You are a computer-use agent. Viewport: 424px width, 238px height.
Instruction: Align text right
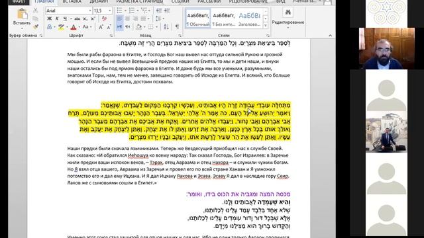click(x=135, y=19)
